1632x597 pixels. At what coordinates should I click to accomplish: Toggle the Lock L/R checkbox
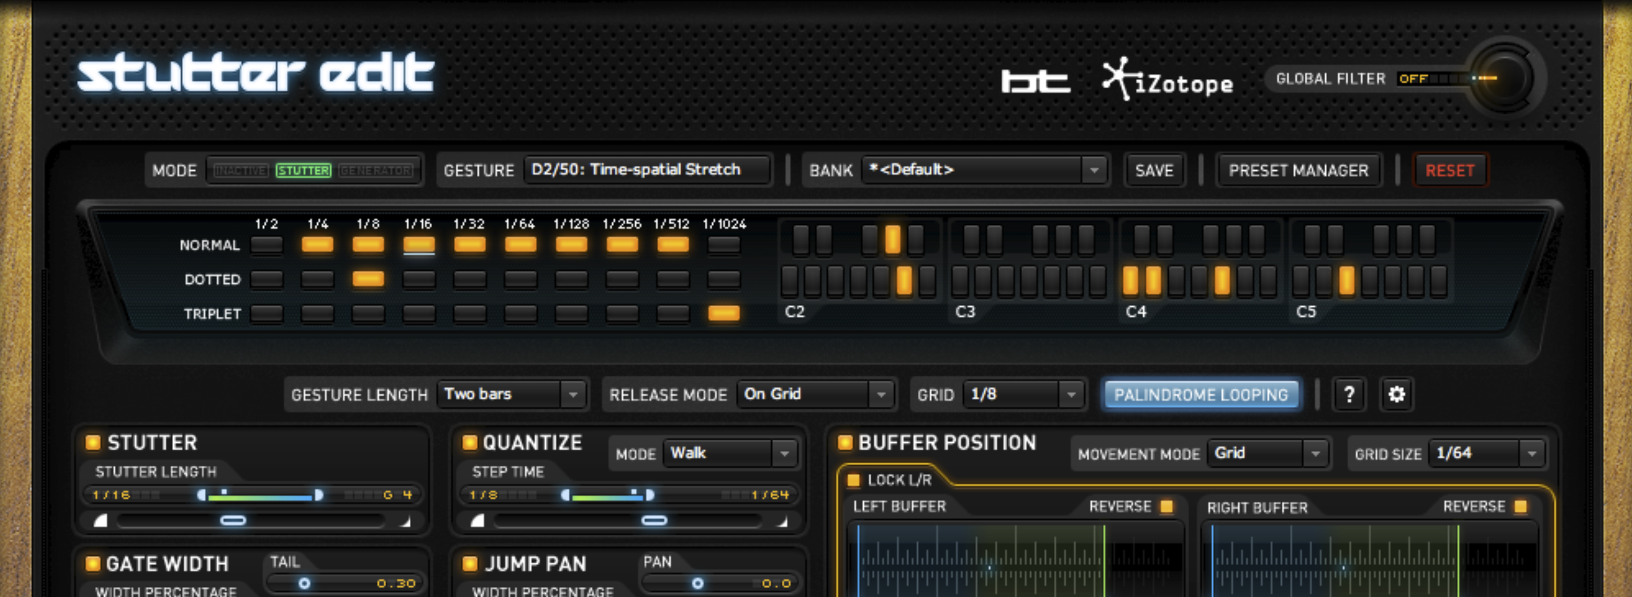point(853,480)
